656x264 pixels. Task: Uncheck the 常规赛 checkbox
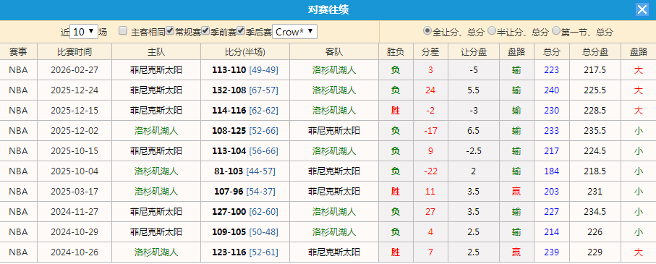tap(170, 30)
